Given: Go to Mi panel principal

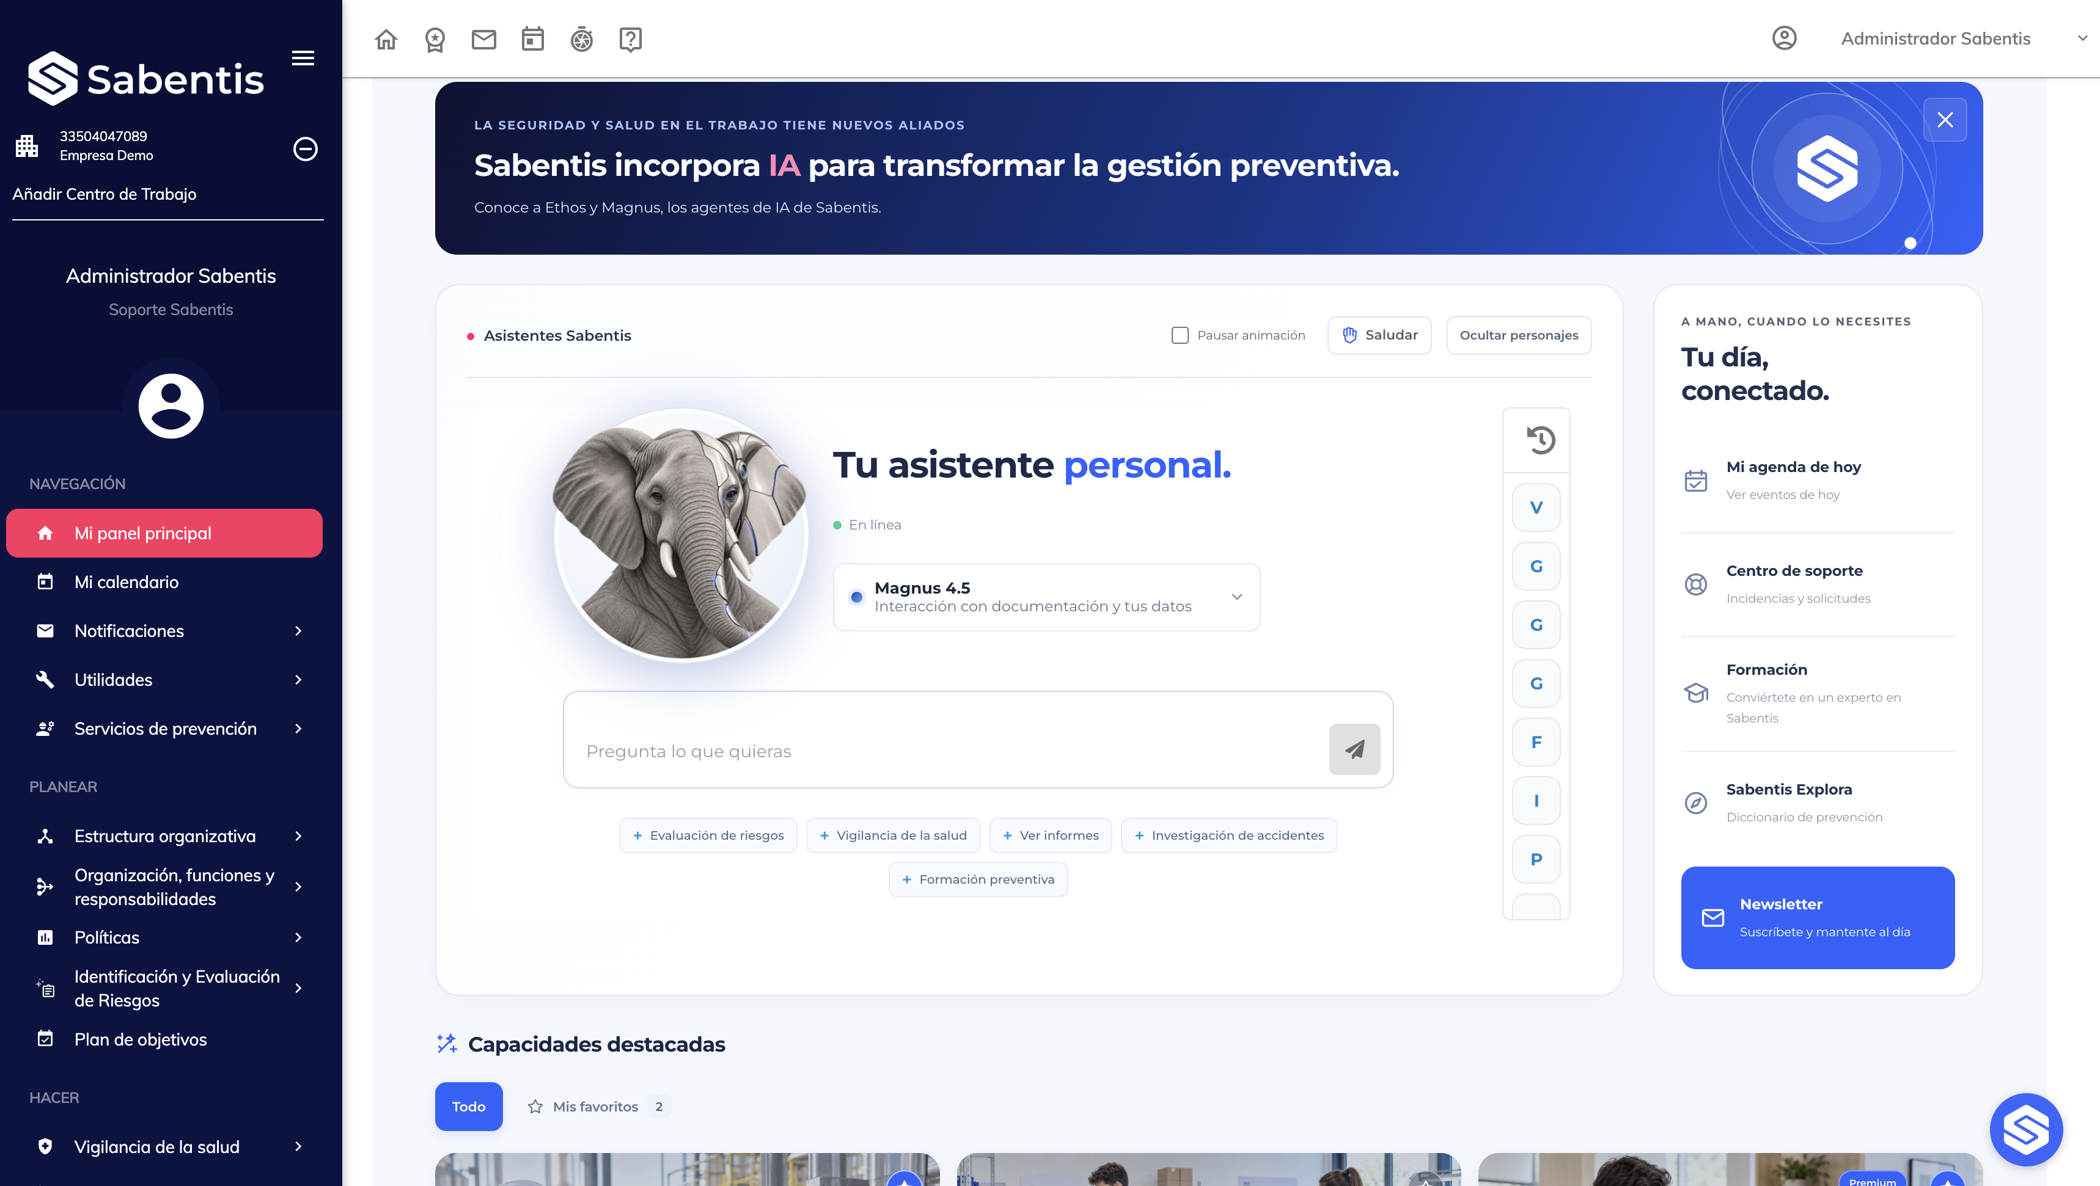Looking at the screenshot, I should tap(164, 533).
